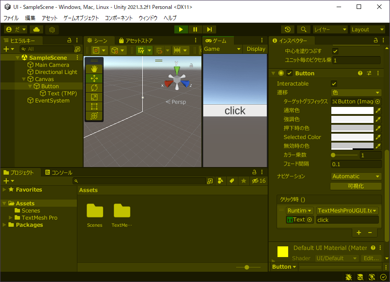The width and height of the screenshot is (390, 282).
Task: Open the Navigation Automatic dropdown
Action: [x=356, y=176]
